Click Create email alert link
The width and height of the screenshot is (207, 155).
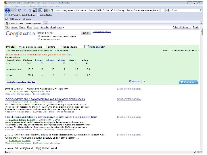click(x=97, y=47)
